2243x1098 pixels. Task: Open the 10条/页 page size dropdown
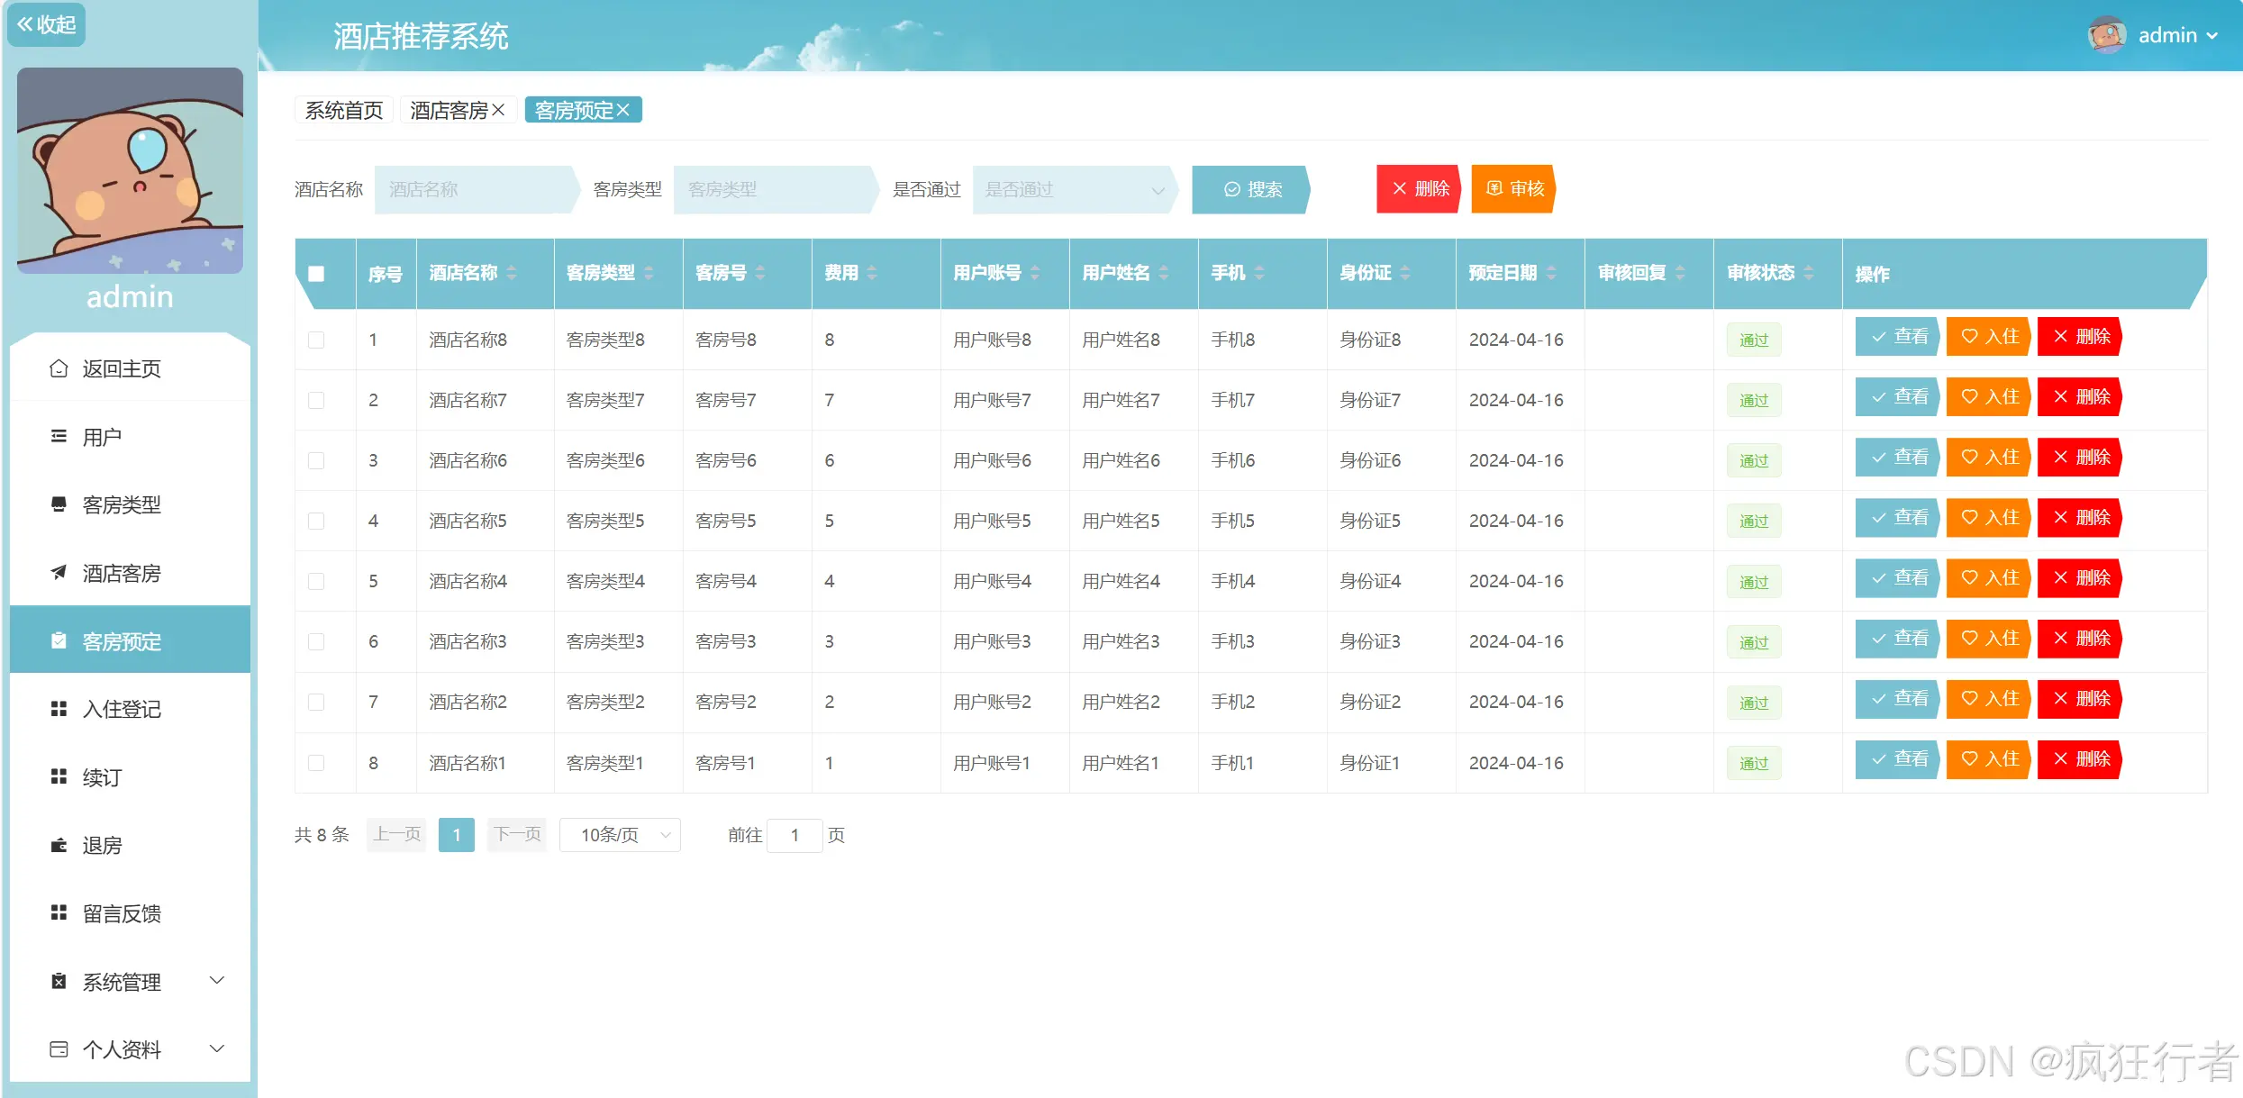tap(620, 835)
